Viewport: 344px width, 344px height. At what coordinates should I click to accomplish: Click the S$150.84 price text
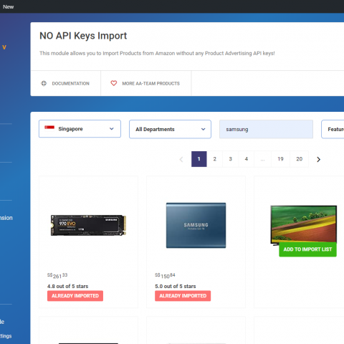pyautogui.click(x=165, y=276)
